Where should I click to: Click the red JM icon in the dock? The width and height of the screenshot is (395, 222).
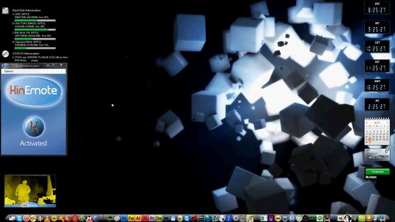(89, 218)
